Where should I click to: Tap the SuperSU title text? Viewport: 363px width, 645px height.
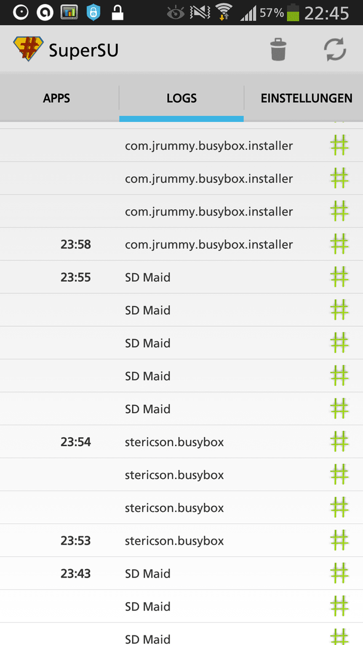tap(84, 51)
